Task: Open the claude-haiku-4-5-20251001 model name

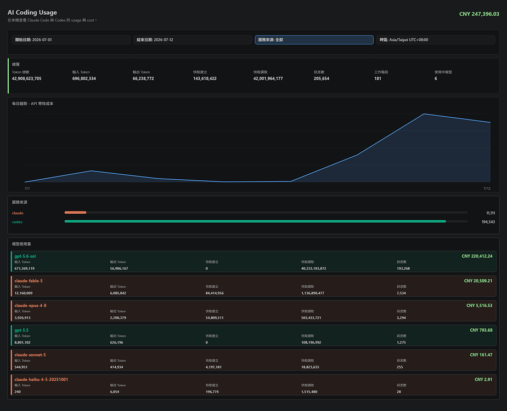Action: point(41,379)
